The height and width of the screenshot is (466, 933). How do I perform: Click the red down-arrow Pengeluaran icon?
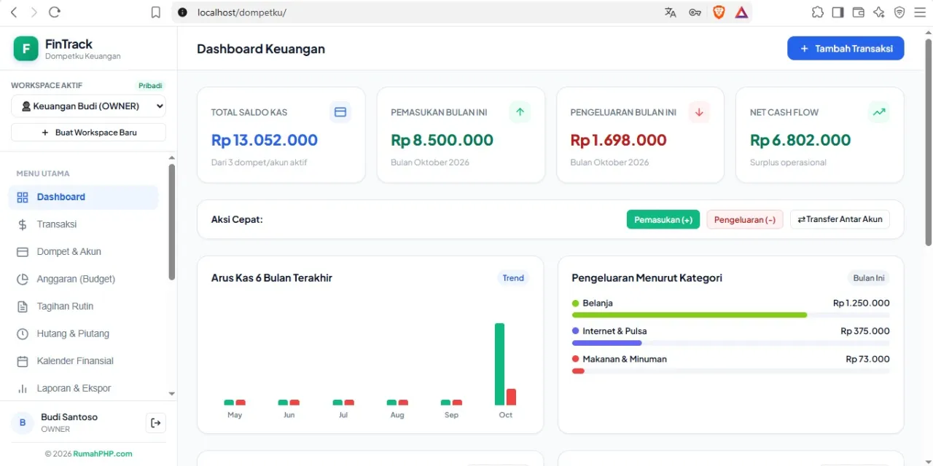click(x=699, y=112)
